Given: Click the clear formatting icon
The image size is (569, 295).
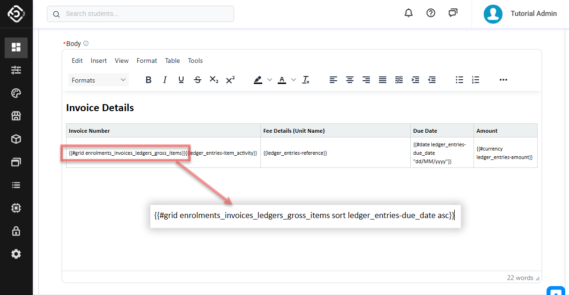Looking at the screenshot, I should click(306, 80).
